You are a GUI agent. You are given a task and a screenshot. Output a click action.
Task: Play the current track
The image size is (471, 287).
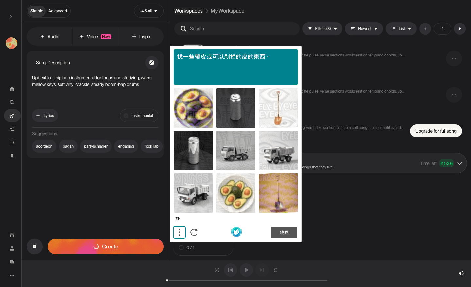point(246,270)
